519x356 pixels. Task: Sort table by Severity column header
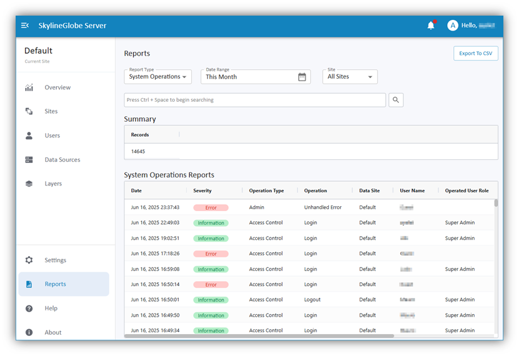point(202,190)
